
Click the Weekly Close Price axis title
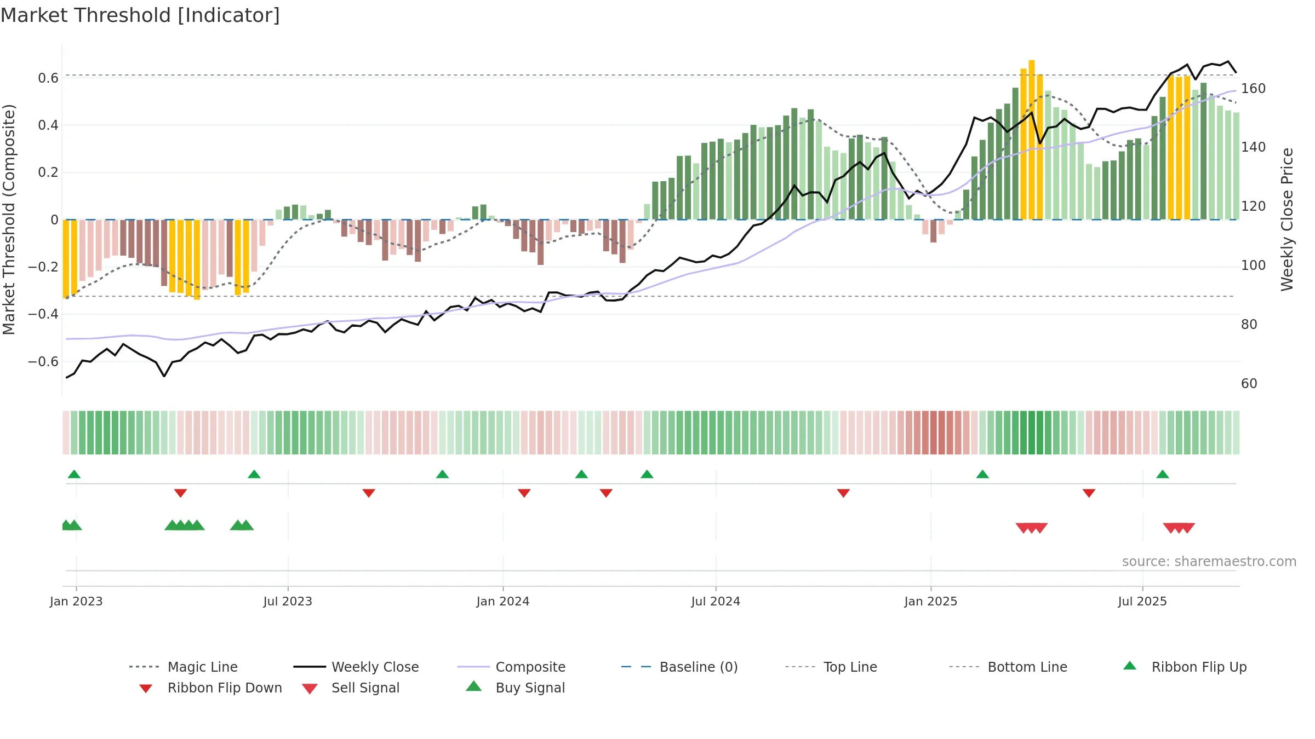coord(1287,219)
